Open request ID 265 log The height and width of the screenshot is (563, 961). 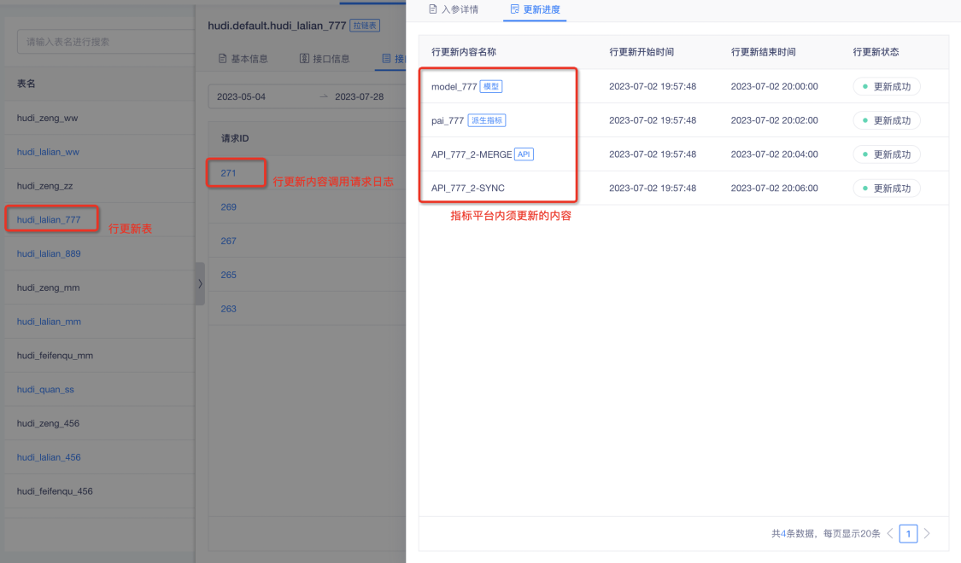pos(229,275)
